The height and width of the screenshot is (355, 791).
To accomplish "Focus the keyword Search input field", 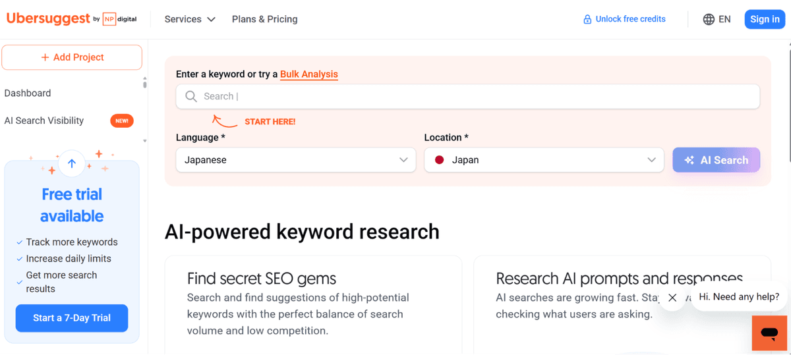I will (467, 96).
